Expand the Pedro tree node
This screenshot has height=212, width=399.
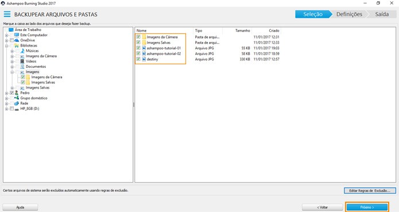pos(7,93)
